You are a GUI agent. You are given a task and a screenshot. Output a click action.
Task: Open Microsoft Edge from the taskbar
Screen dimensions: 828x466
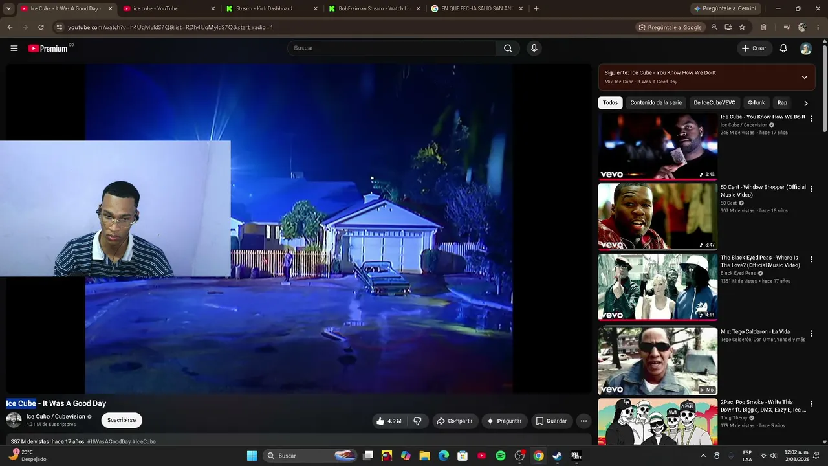[x=443, y=456]
